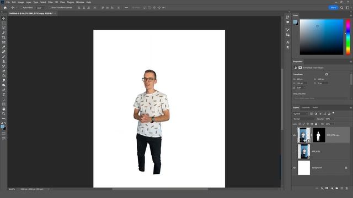Select the Eraser tool
Screen dimensions: 353x198
[4, 71]
